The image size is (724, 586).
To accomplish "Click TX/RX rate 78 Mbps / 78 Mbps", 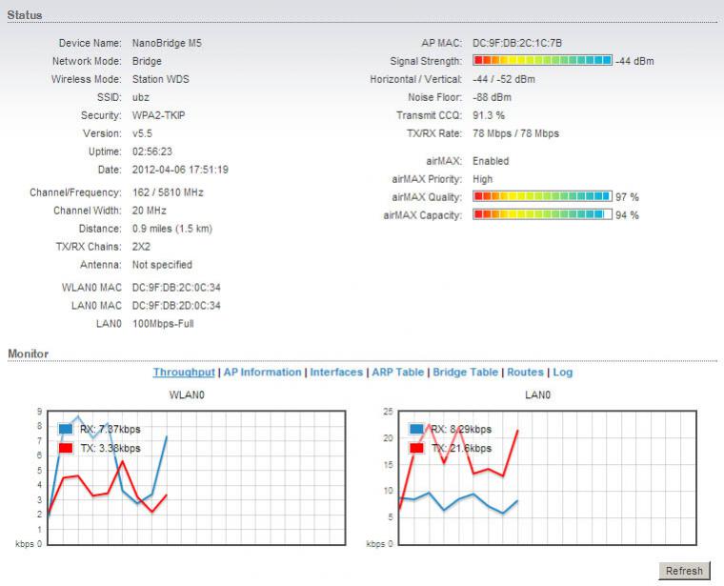I will coord(515,133).
